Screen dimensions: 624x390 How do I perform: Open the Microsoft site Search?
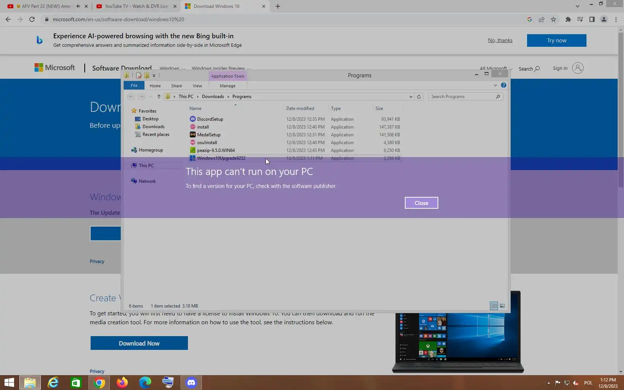click(529, 69)
